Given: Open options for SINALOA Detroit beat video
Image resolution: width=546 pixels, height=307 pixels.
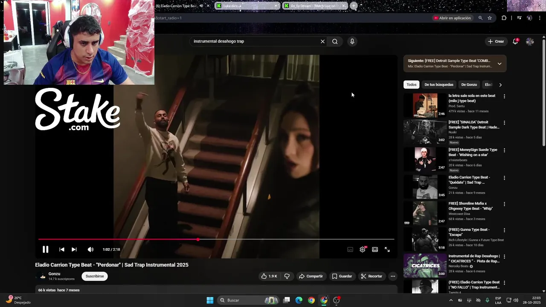Looking at the screenshot, I should point(504,123).
